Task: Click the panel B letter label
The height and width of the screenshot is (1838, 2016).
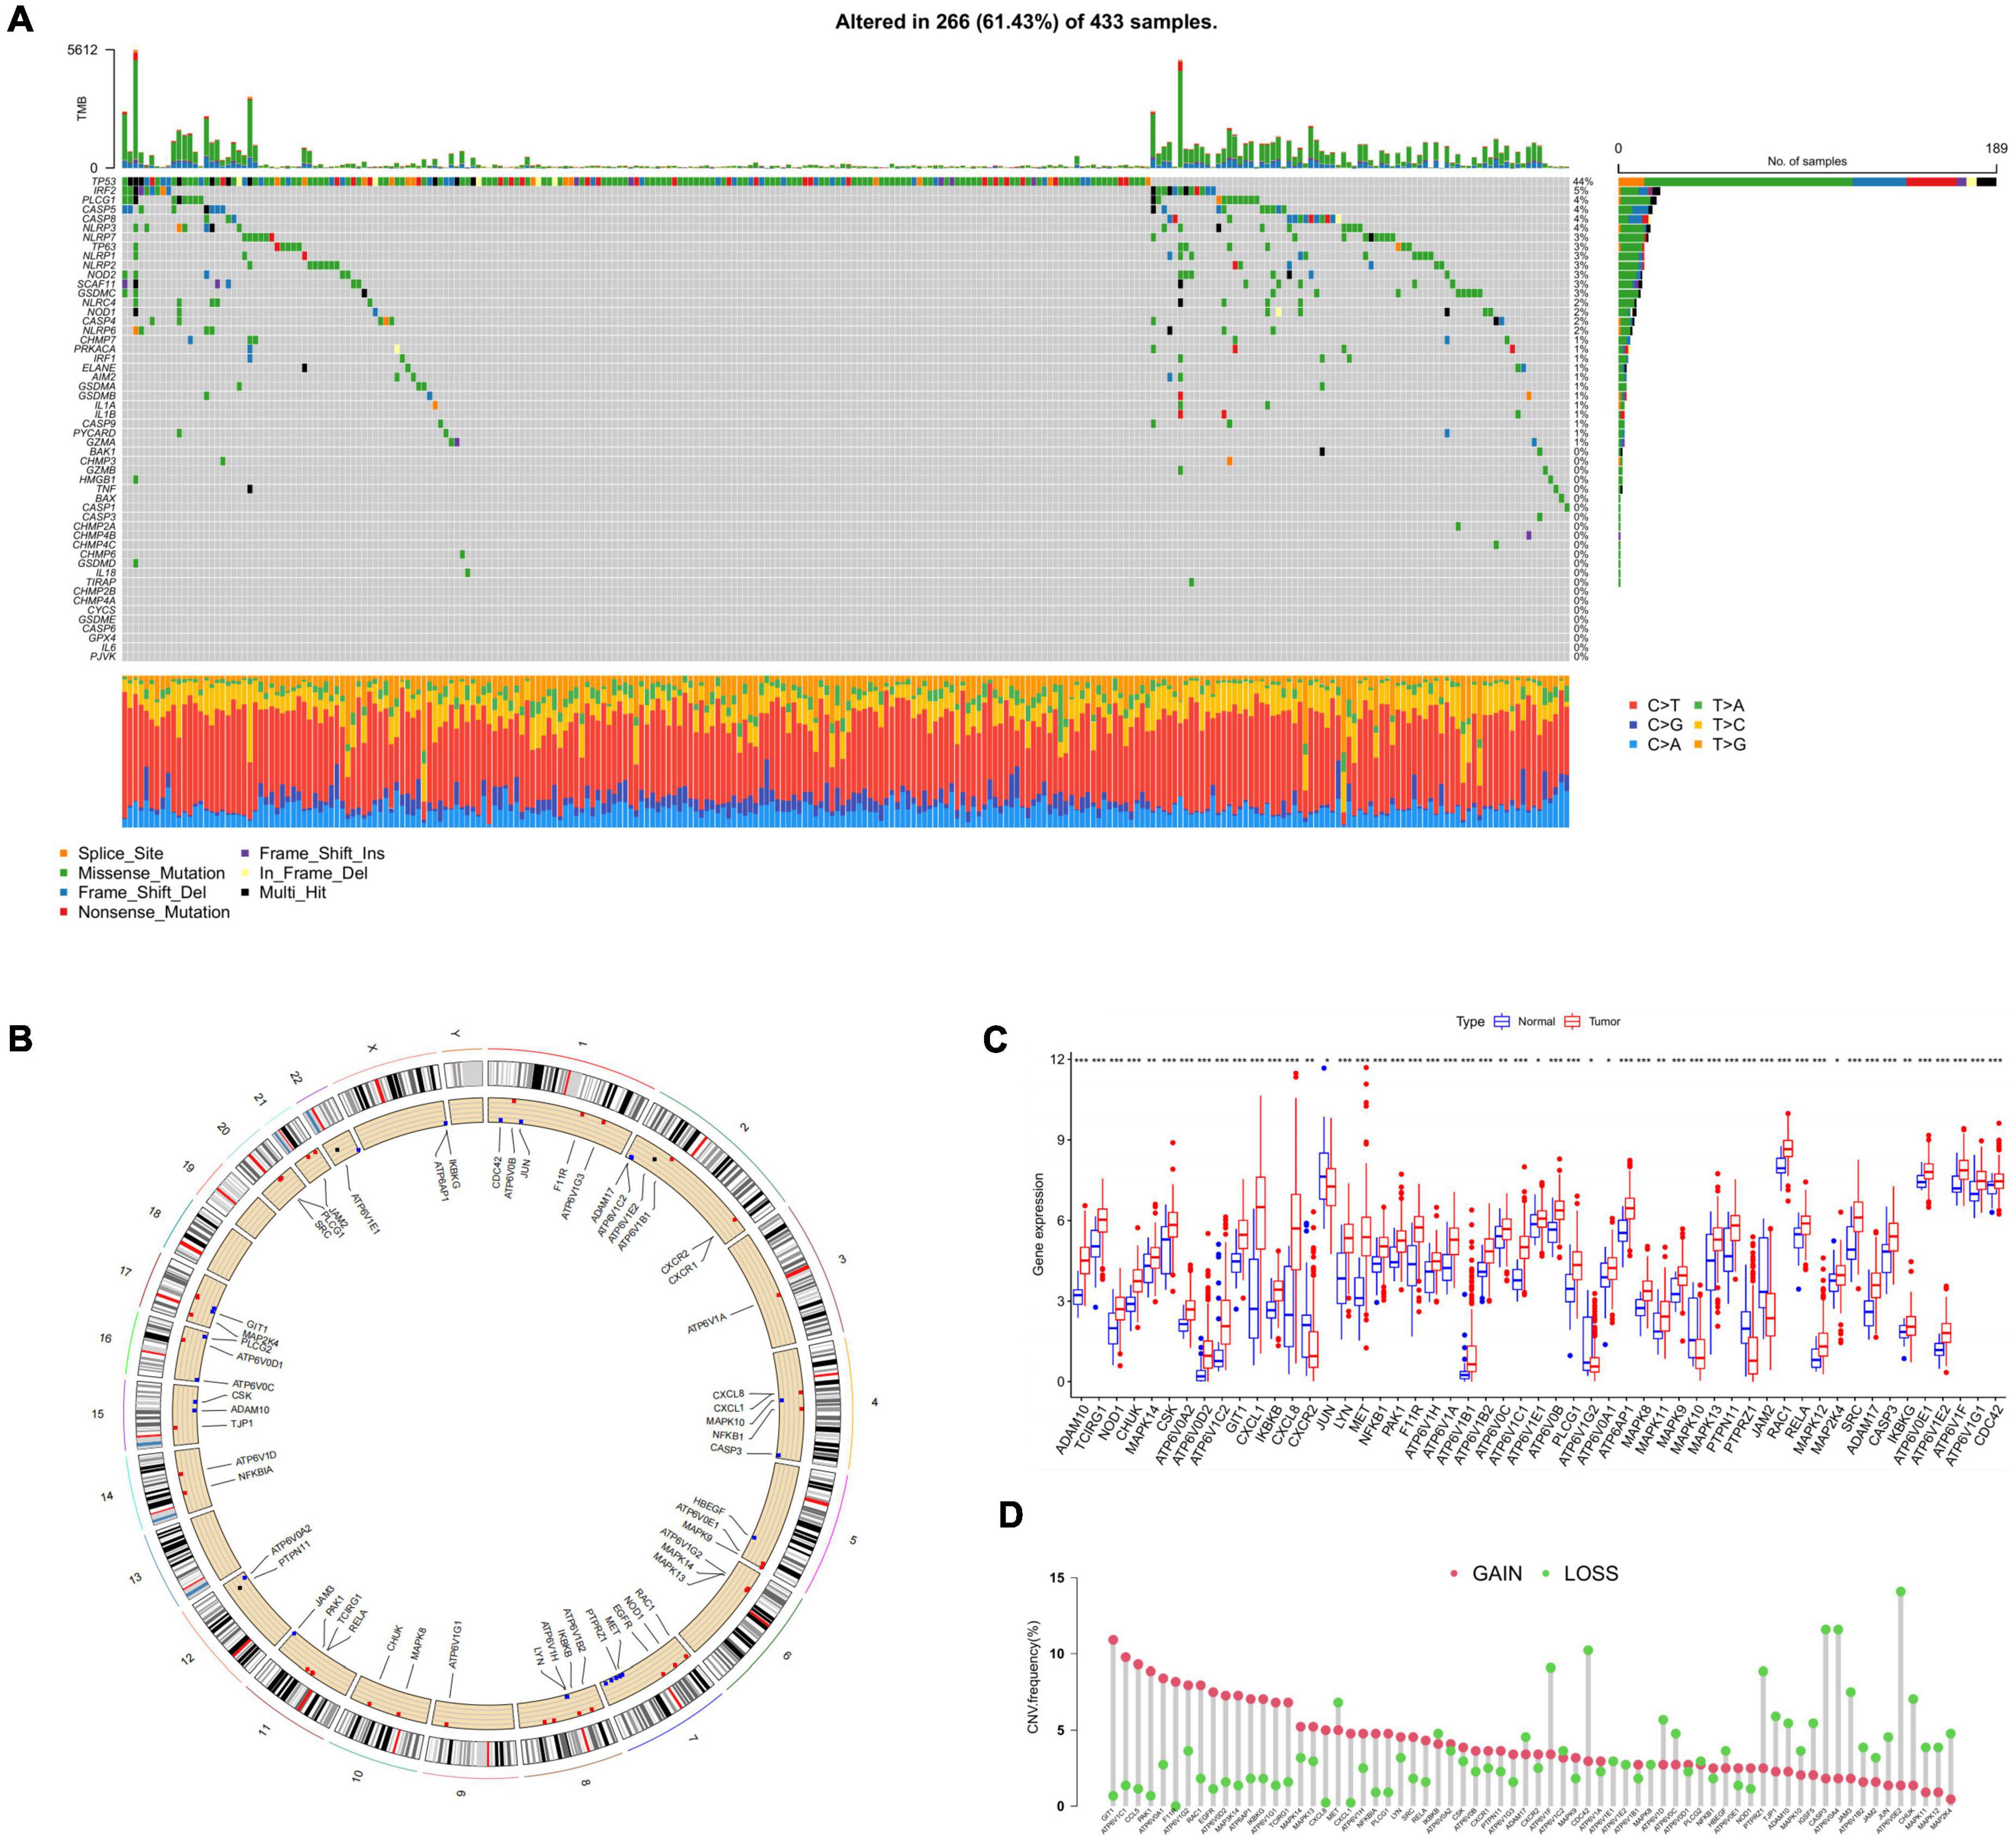Action: [20, 1039]
